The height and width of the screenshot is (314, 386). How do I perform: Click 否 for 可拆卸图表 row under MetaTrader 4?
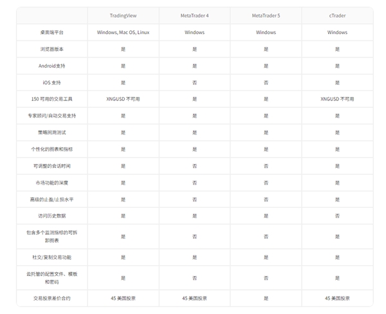pos(194,237)
